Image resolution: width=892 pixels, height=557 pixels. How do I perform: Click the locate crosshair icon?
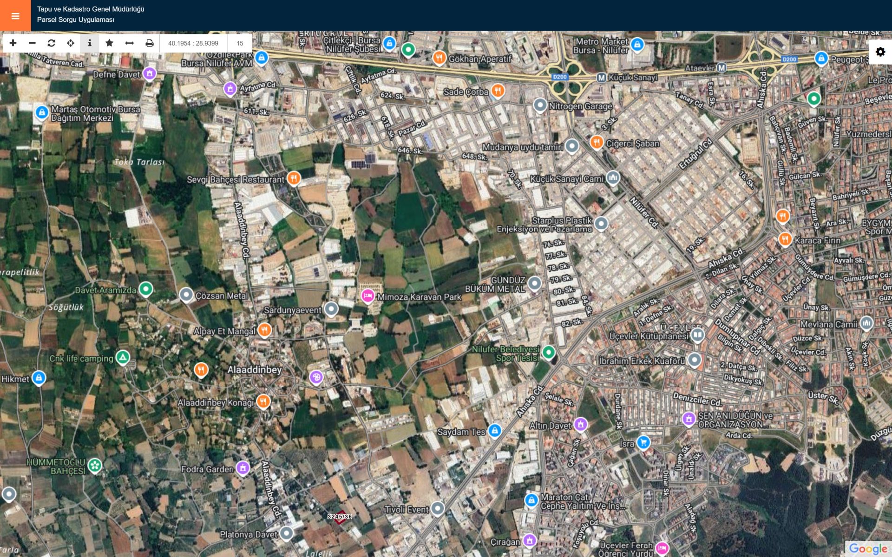(x=71, y=43)
